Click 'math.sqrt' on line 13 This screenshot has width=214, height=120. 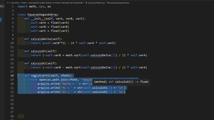point(73,55)
